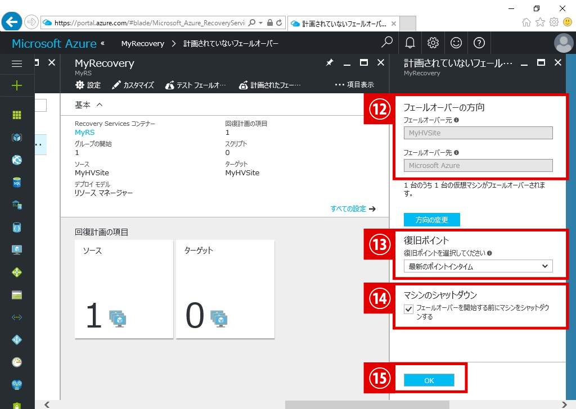
Task: Select the MyRecovery breadcrumb item
Action: coord(142,43)
